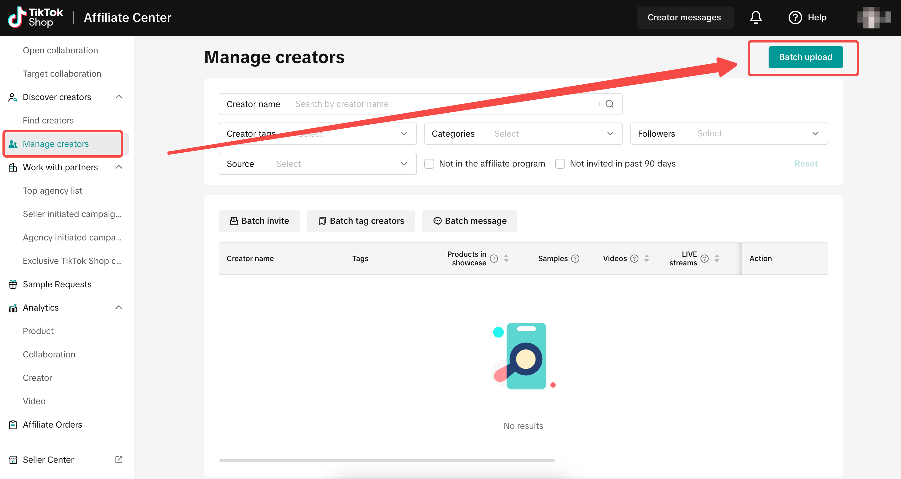
Task: Open the Followers dropdown
Action: click(729, 134)
